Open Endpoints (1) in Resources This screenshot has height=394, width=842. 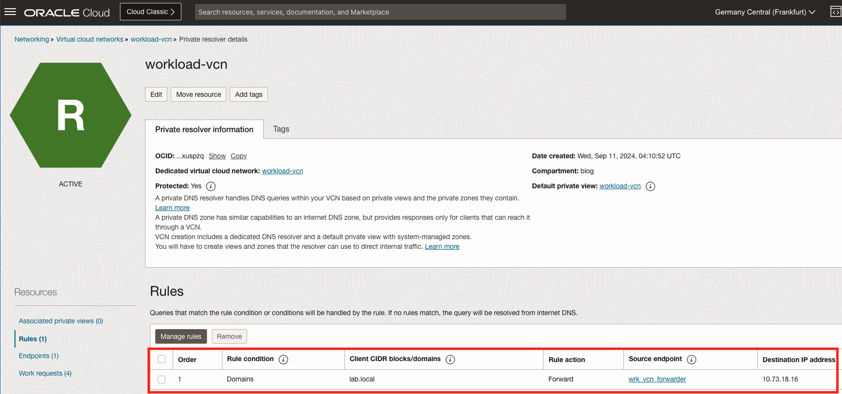click(x=39, y=356)
